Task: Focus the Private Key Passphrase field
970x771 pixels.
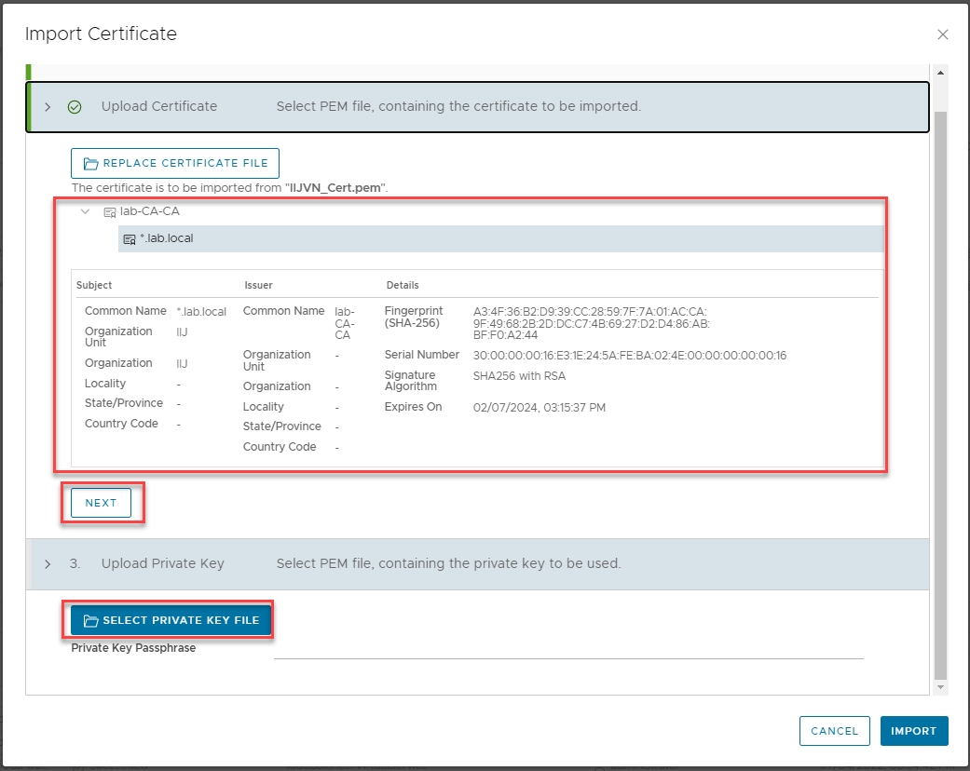Action: 568,648
